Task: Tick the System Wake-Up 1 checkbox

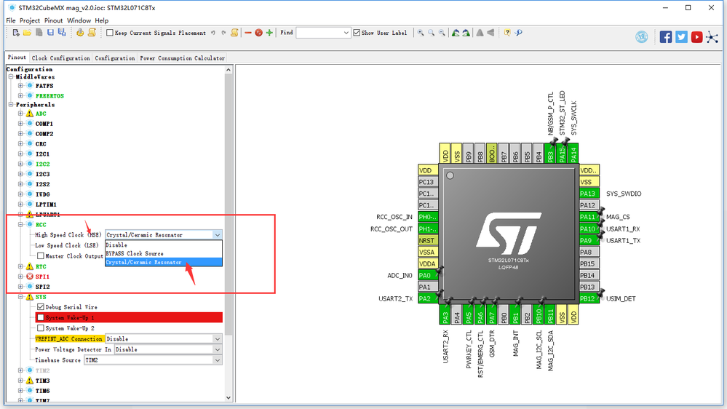Action: click(x=41, y=317)
